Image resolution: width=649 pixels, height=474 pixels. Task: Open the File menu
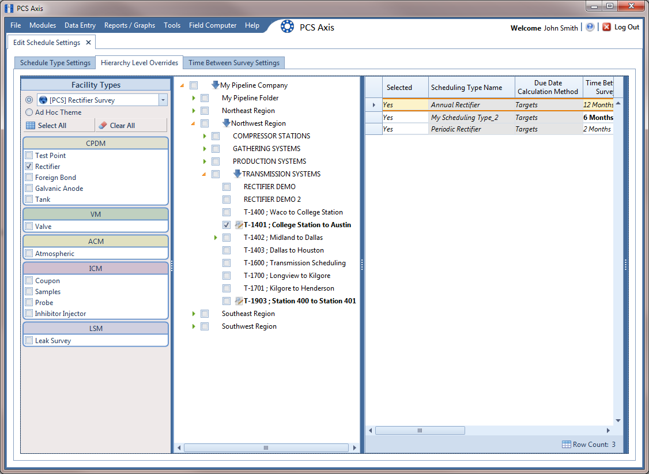[x=16, y=25]
